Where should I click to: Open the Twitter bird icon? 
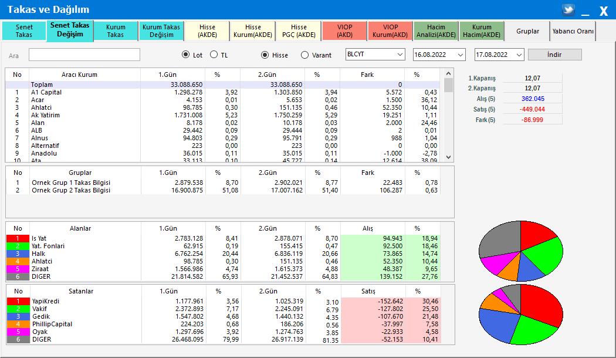(x=568, y=9)
